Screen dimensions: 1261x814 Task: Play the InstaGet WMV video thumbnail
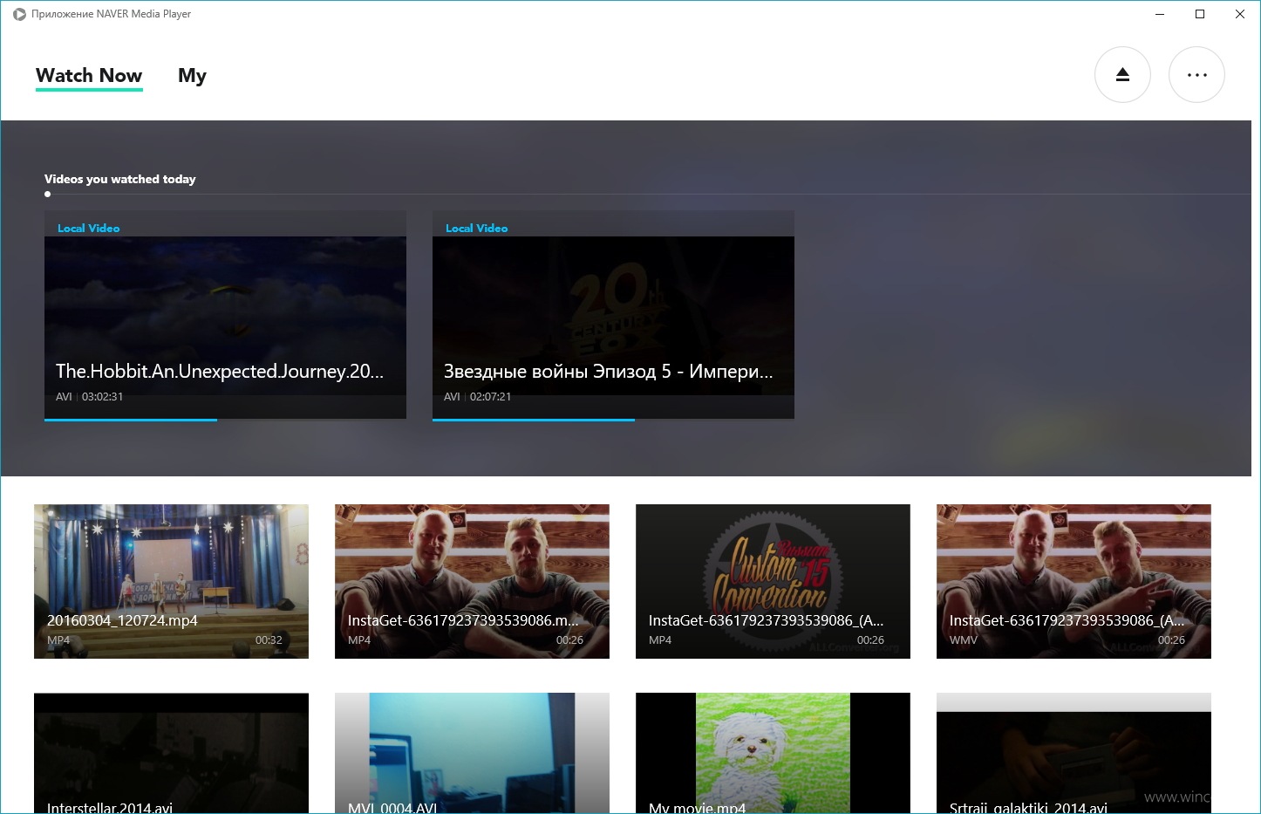point(1074,581)
